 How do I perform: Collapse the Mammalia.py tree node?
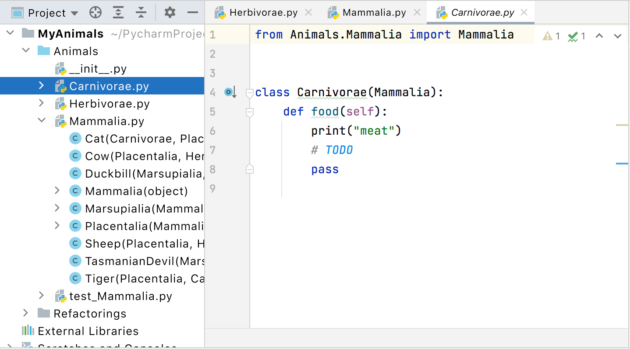click(42, 121)
